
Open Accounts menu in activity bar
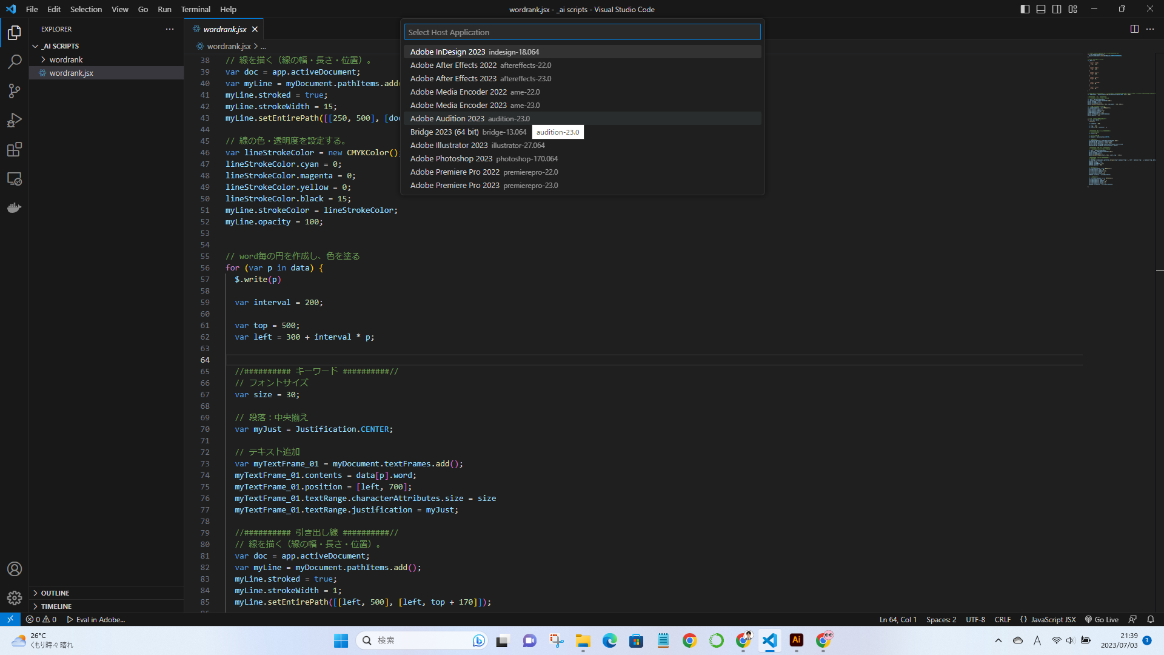pos(15,569)
